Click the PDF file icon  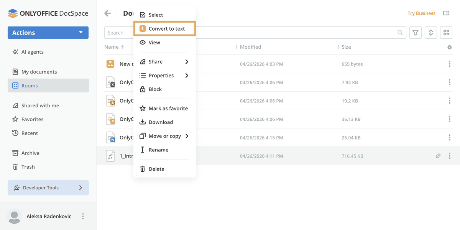(x=110, y=101)
